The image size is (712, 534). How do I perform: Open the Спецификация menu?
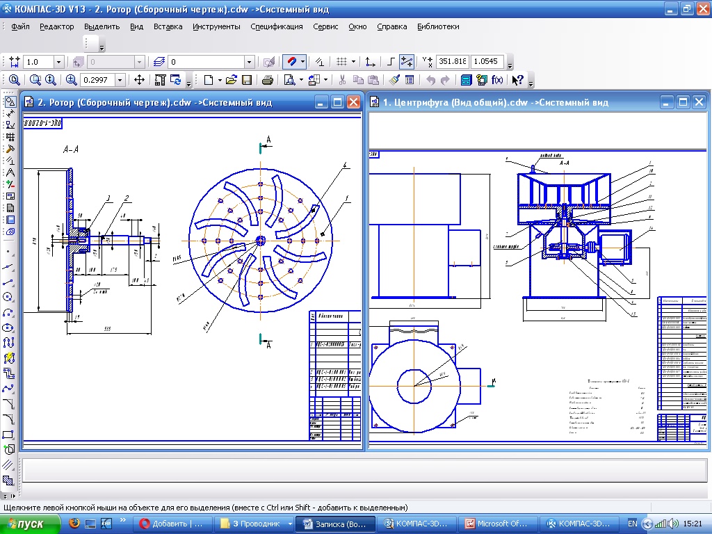[x=277, y=26]
